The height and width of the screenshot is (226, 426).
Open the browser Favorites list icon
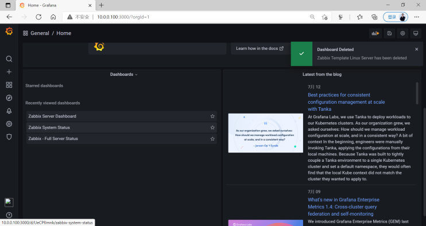click(360, 17)
